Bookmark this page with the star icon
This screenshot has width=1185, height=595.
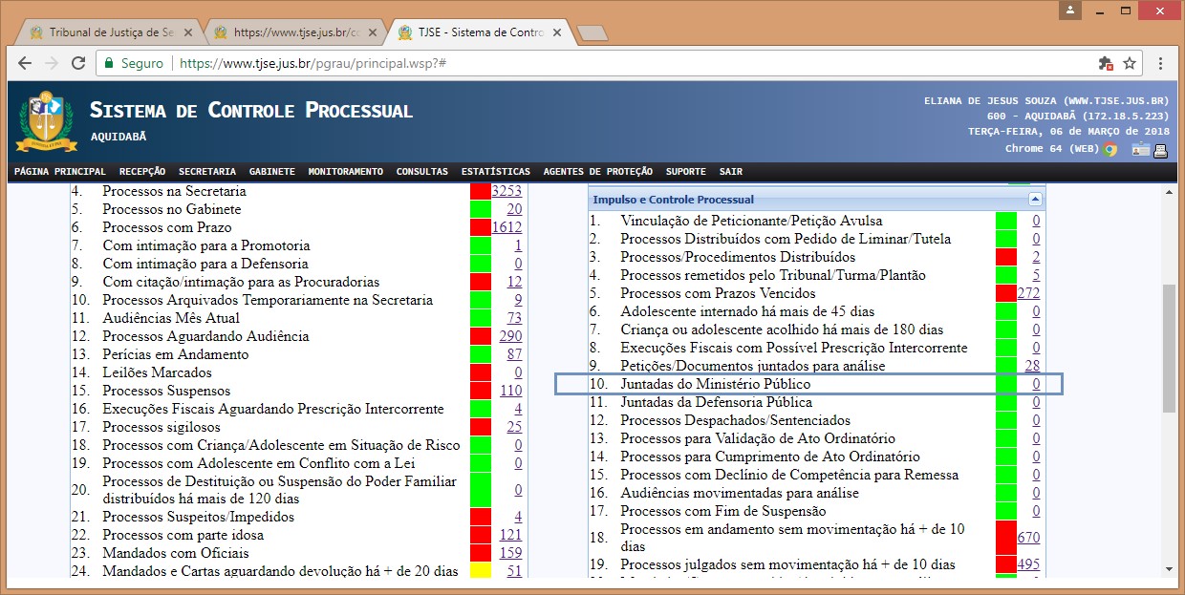click(1130, 64)
